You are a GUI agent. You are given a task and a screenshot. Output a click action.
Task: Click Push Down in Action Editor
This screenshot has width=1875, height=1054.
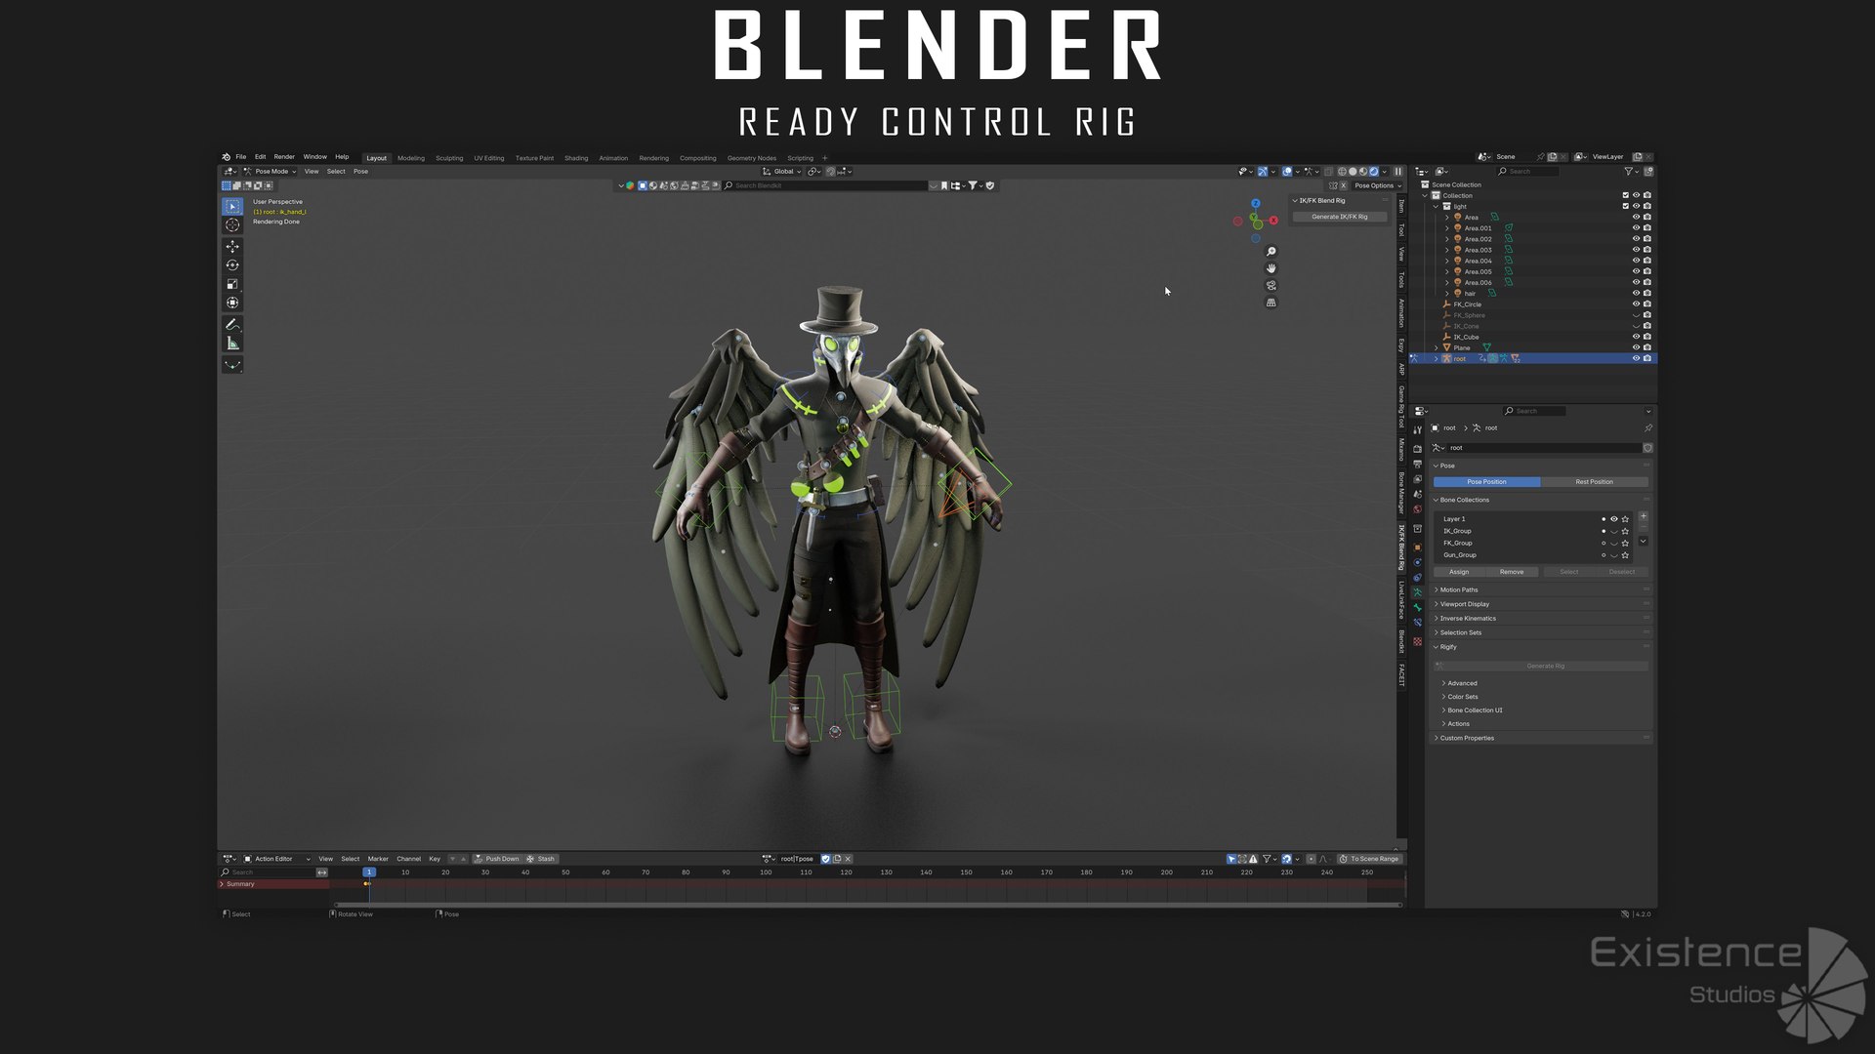(x=497, y=859)
